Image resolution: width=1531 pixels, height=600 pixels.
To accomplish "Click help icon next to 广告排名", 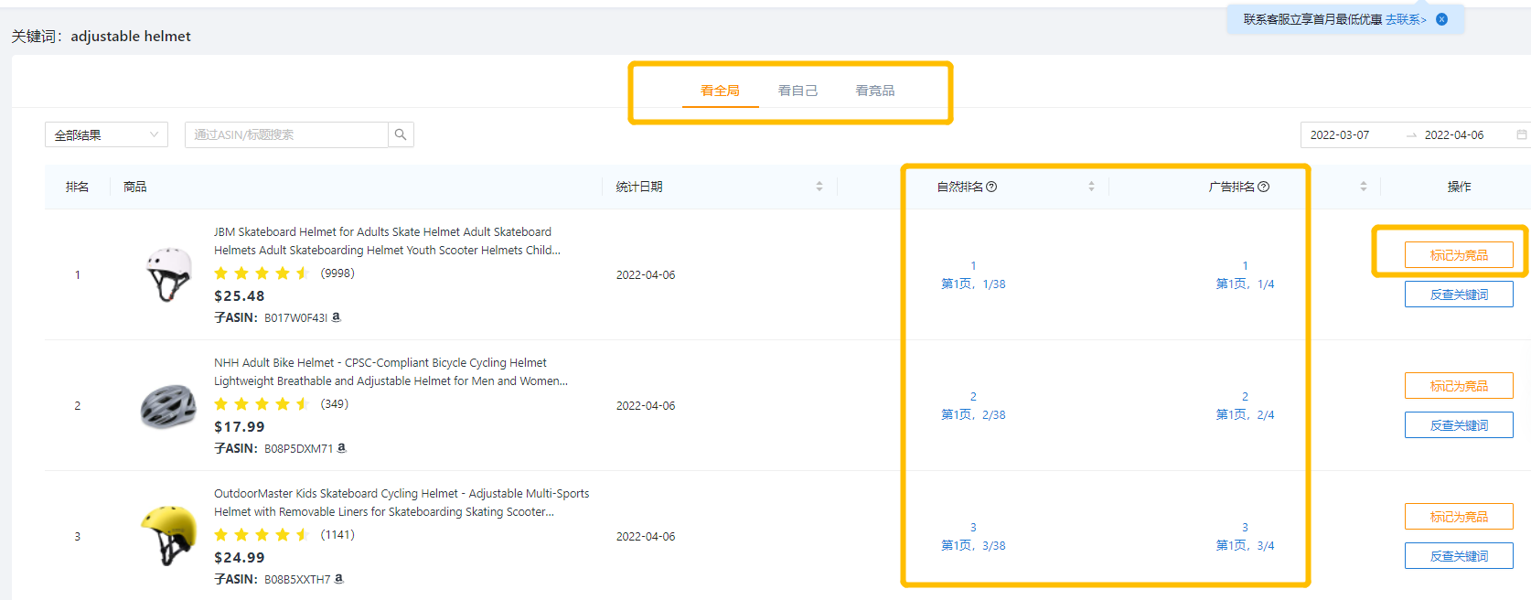I will click(x=1264, y=187).
